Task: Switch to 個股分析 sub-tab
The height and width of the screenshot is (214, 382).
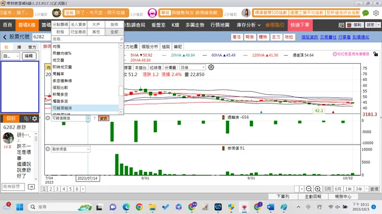Action: (150, 47)
